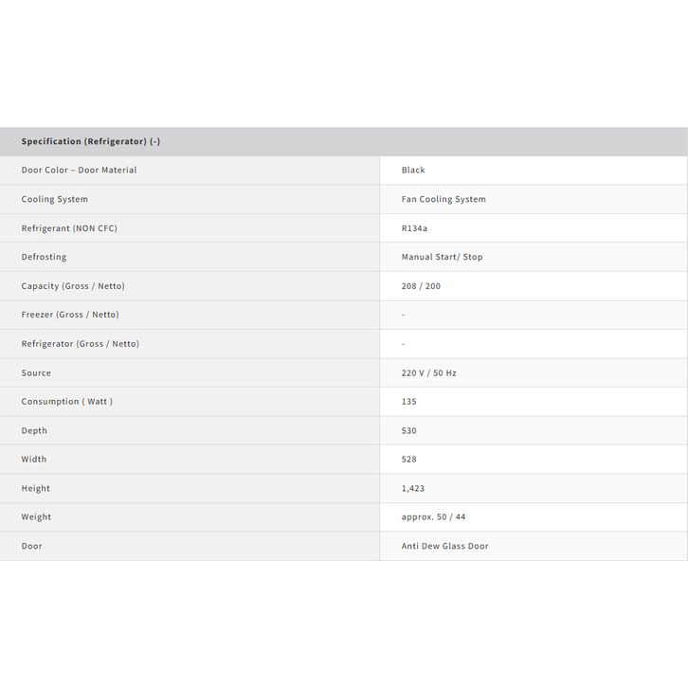Collapse the Specification (Refrigerator) section header
This screenshot has height=688, width=688.
pyautogui.click(x=91, y=142)
